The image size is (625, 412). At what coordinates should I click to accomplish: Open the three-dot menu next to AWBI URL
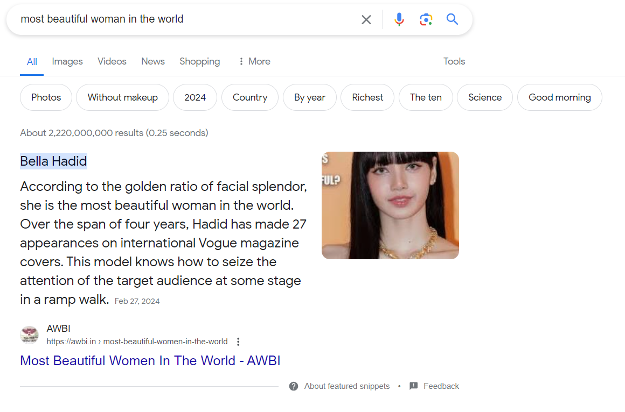[x=238, y=342]
